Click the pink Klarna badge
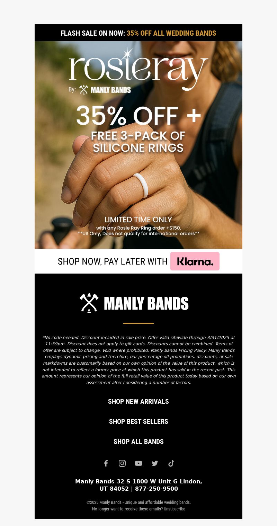 click(195, 261)
